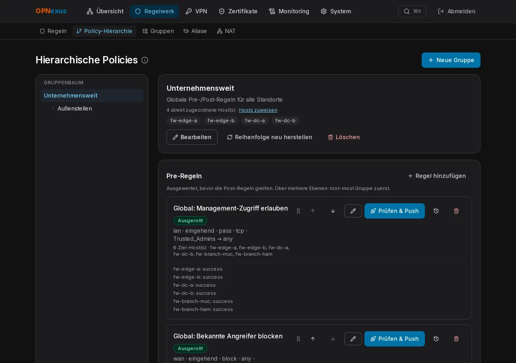516x363 pixels.
Task: Open NAT tab
Action: click(x=226, y=31)
